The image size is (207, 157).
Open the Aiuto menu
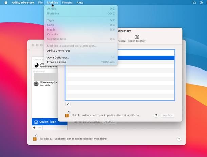80,3
